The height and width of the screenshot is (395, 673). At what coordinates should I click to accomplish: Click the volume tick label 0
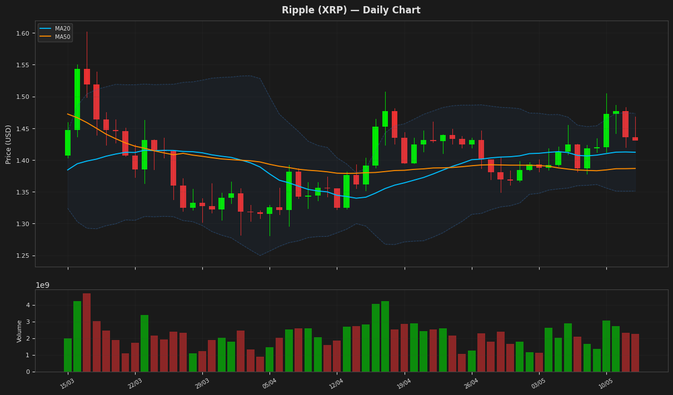(x=27, y=372)
